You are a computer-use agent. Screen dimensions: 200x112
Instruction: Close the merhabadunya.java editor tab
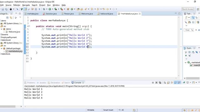click(140, 14)
